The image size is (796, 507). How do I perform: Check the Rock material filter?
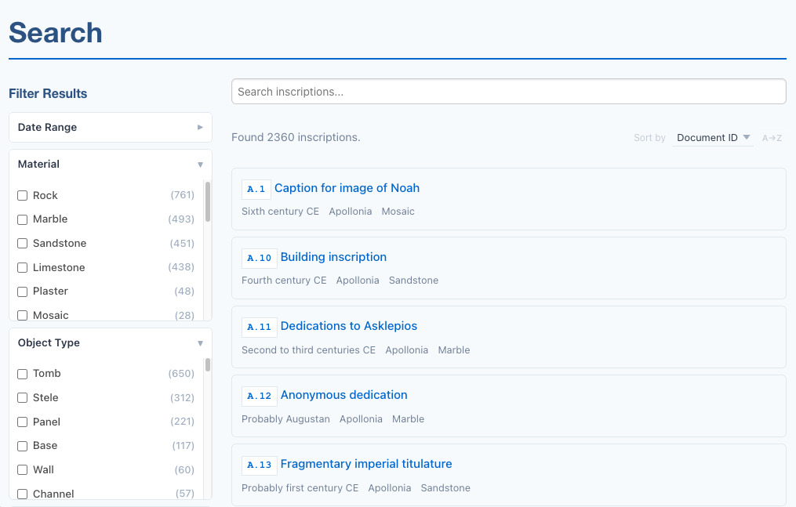tap(23, 195)
